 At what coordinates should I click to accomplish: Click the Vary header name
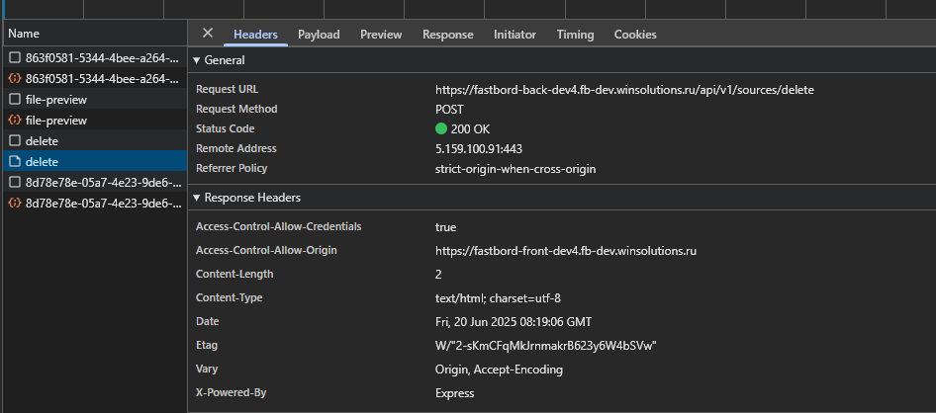click(207, 369)
